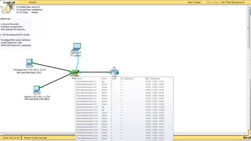
Task: Click the note 'R1 Vty Pass: snakes'
Action: (27, 12)
